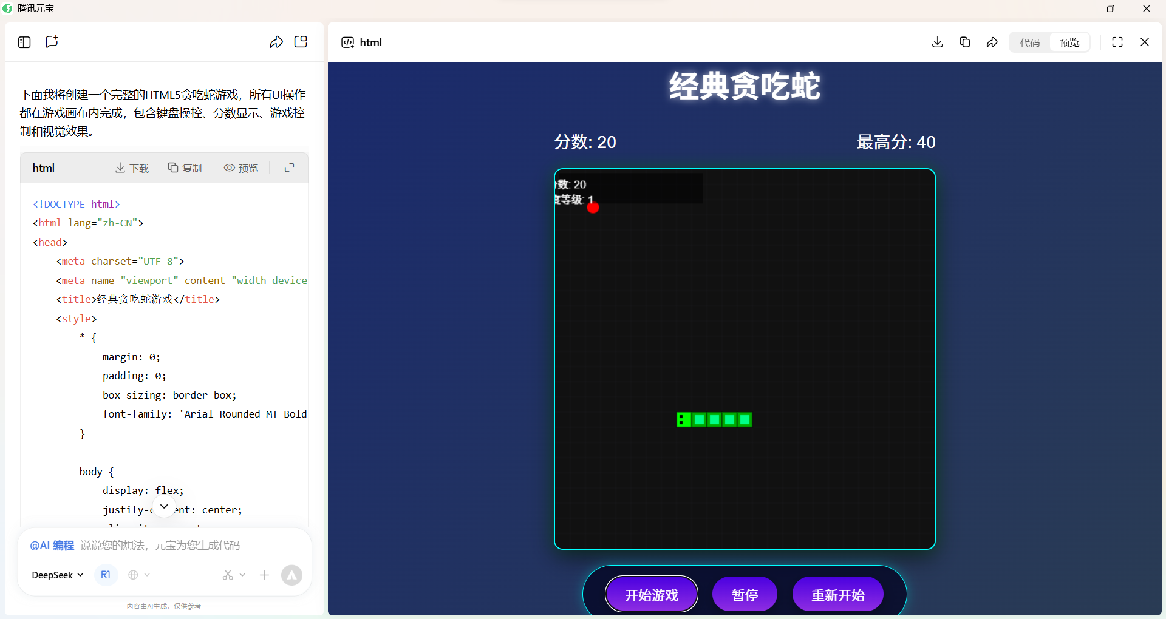Click the 开始游戏 button
The height and width of the screenshot is (619, 1166).
[652, 594]
